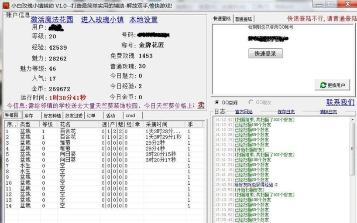Click the 激活魔法花园 link
This screenshot has width=357, height=223.
click(x=52, y=20)
